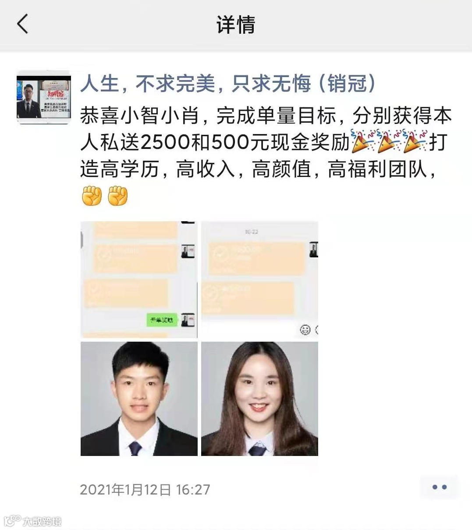Open the poster's nickname ending in 销冠

click(x=228, y=83)
